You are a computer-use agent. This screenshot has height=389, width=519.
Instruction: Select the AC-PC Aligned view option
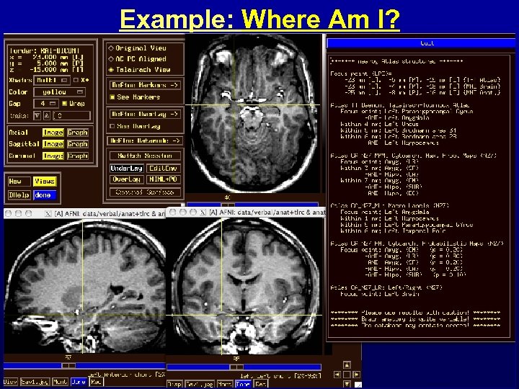[x=111, y=59]
